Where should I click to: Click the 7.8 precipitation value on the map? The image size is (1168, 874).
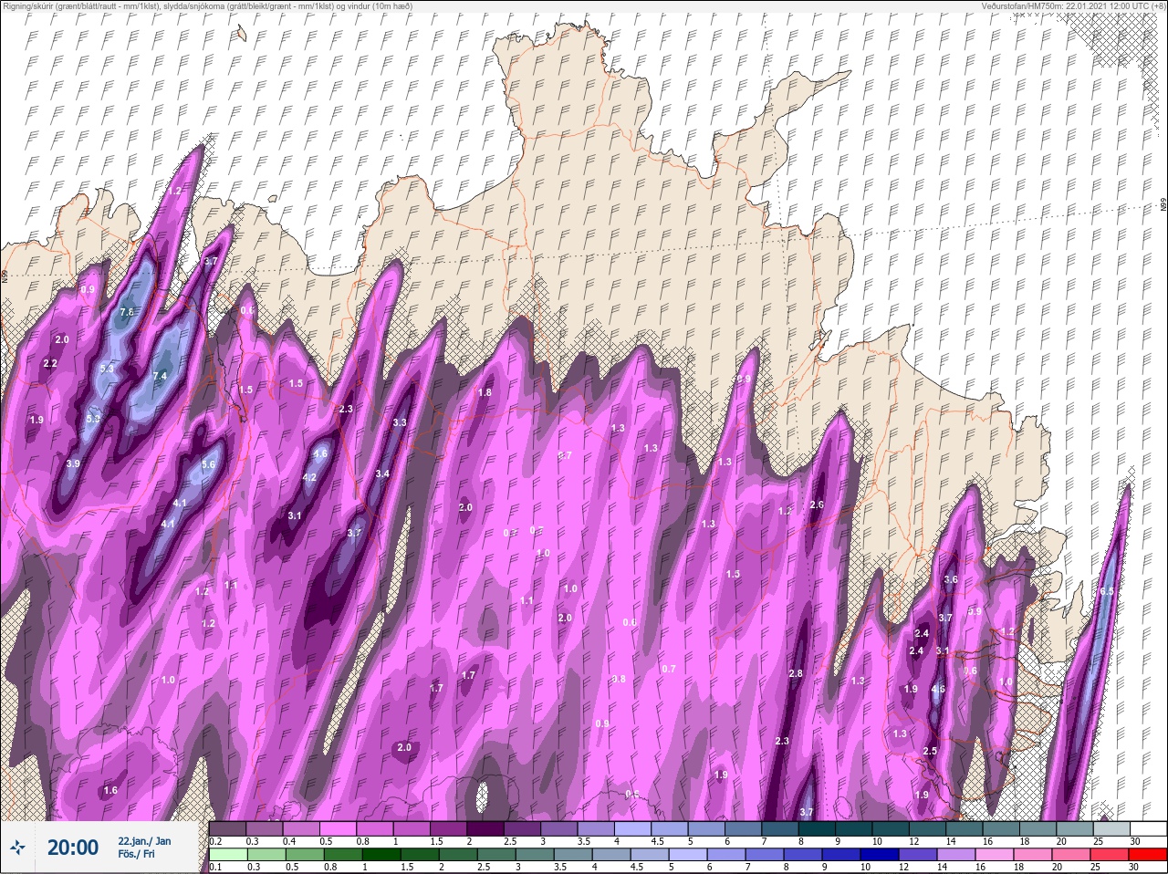pos(128,312)
